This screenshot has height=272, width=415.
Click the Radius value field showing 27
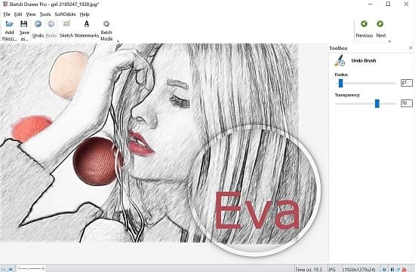click(406, 83)
